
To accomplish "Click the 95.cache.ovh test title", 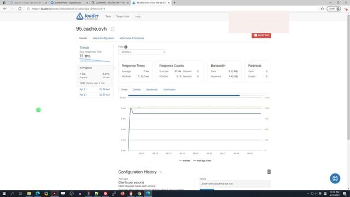I will tap(91, 29).
